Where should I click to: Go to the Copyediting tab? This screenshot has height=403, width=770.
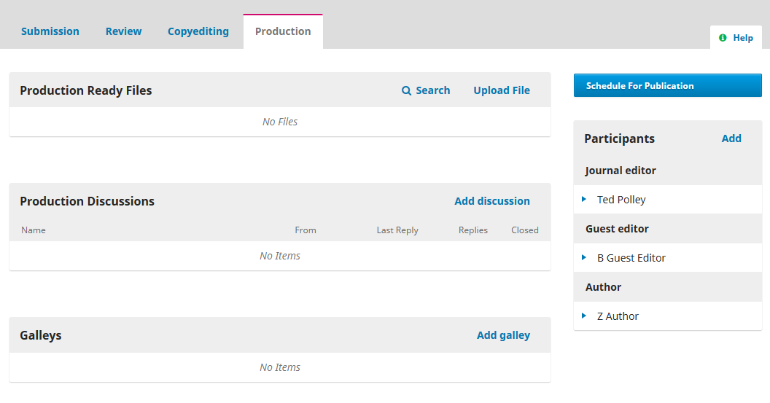point(198,31)
